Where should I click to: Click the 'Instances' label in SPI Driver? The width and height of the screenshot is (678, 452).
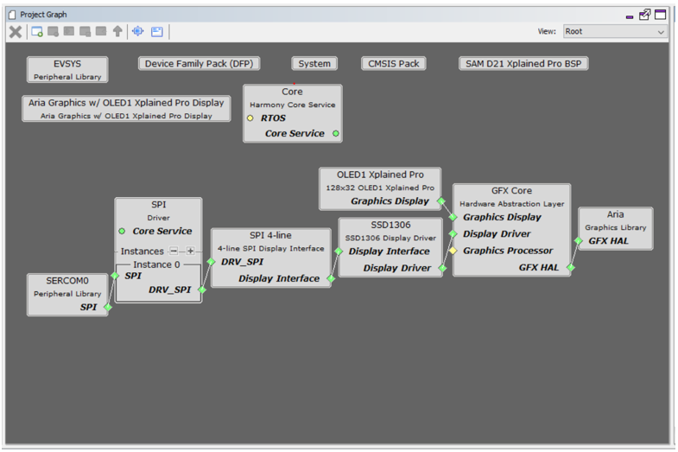coord(143,251)
